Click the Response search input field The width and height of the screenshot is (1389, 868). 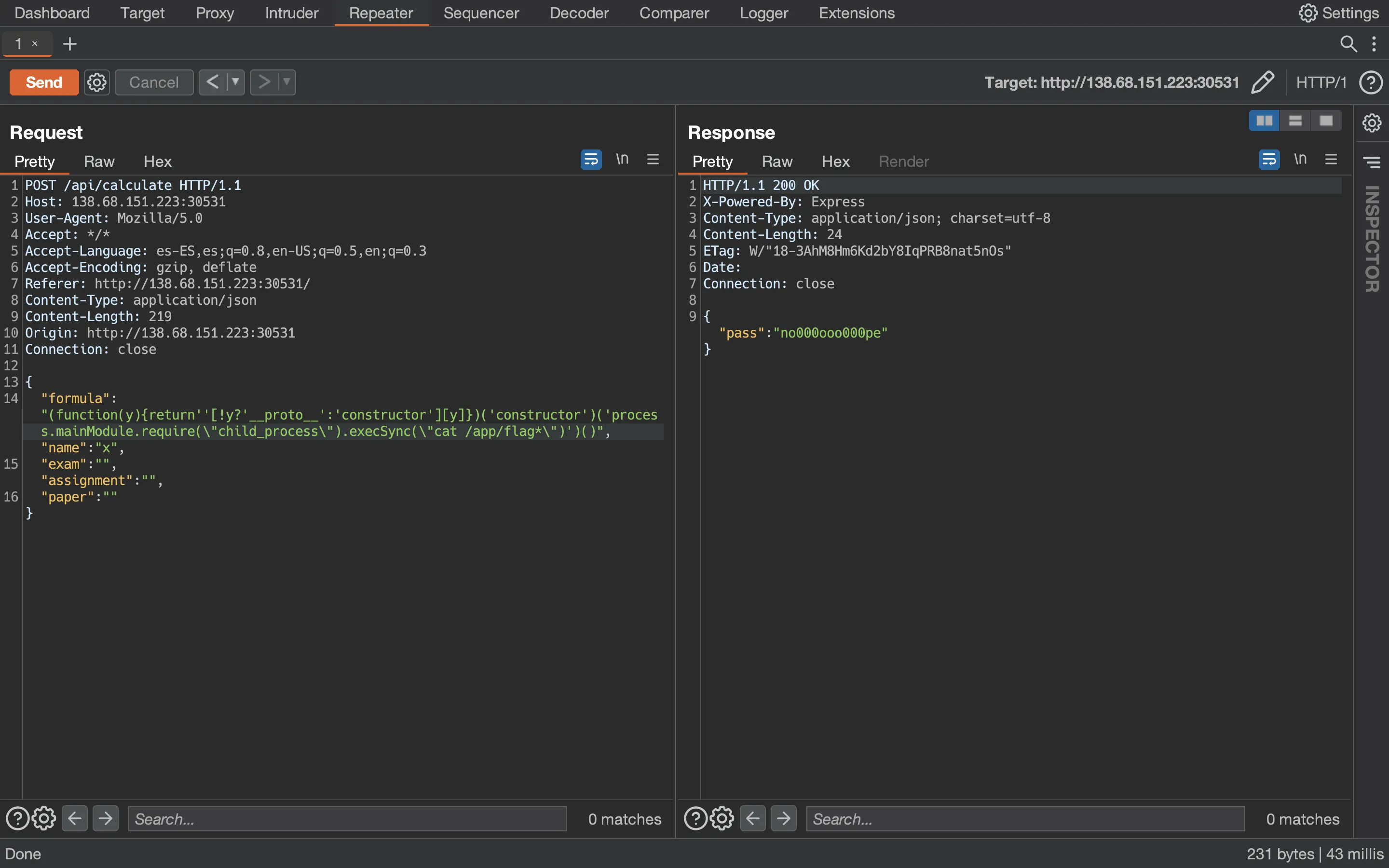point(1026,819)
